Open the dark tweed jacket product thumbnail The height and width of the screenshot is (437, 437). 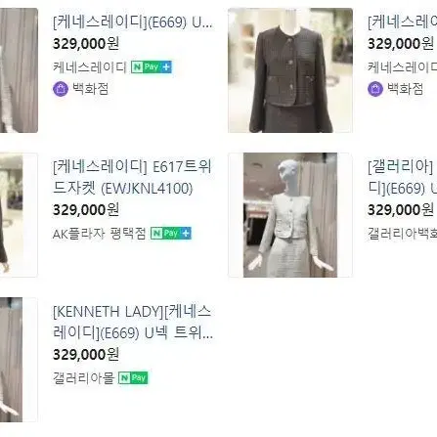pos(290,70)
